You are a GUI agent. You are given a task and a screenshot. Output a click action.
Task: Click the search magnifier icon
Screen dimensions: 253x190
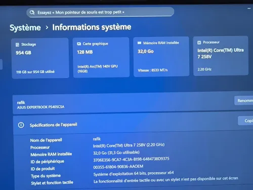coord(32,12)
